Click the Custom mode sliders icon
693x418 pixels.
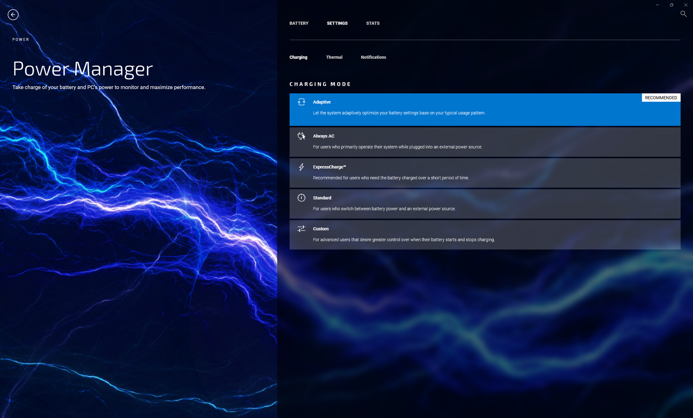pos(301,229)
